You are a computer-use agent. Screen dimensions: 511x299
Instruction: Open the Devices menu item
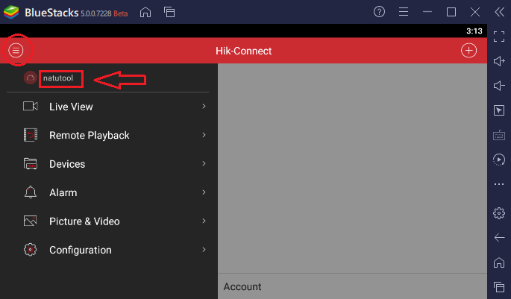point(107,164)
